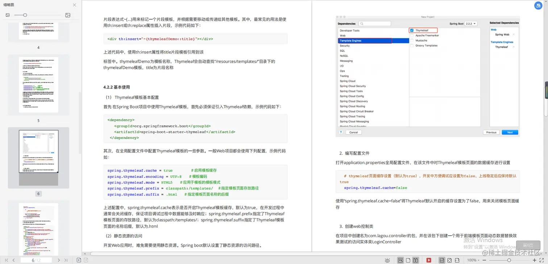Viewport: 548px width, 264px height.
Task: Go to next page
Action: coord(59,260)
